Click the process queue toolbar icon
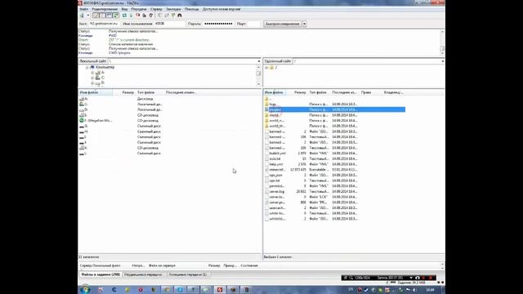This screenshot has height=294, width=523. coord(131,16)
